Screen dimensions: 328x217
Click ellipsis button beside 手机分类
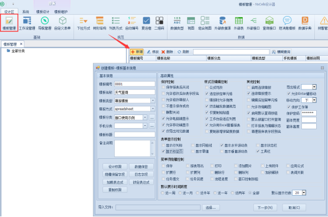coord(152,126)
